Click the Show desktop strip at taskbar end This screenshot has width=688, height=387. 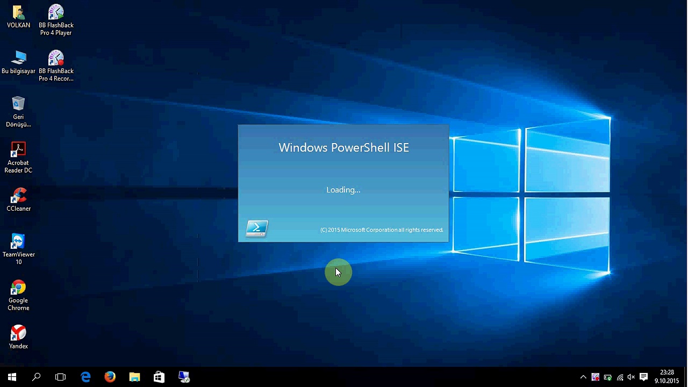tap(686, 377)
